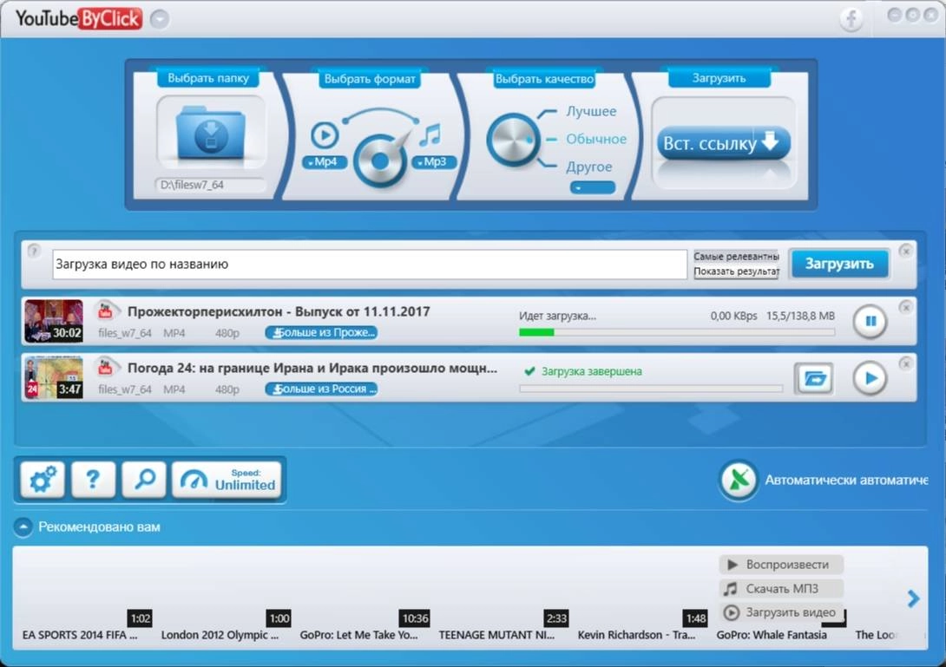This screenshot has height=667, width=946.
Task: Click Воспроизвести in the popup menu
Action: pos(781,565)
